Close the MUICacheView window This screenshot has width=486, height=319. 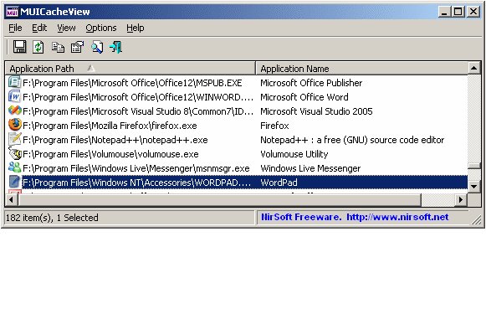(473, 12)
